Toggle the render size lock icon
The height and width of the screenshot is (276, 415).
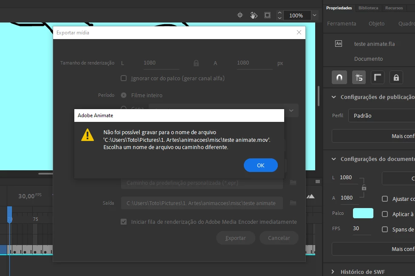(196, 63)
